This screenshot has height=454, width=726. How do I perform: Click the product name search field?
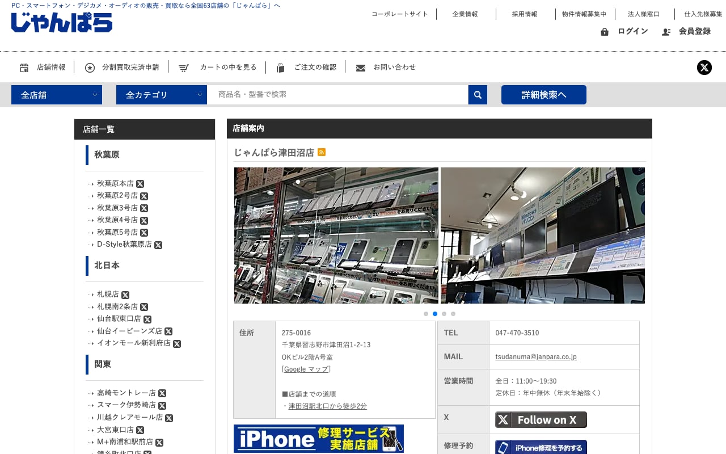(337, 95)
